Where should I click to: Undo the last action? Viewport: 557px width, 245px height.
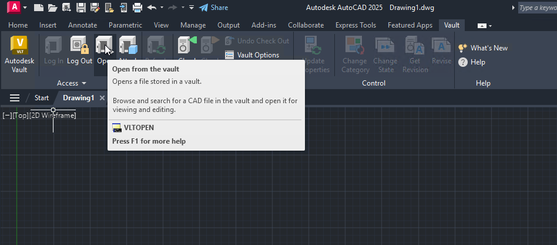click(x=152, y=7)
